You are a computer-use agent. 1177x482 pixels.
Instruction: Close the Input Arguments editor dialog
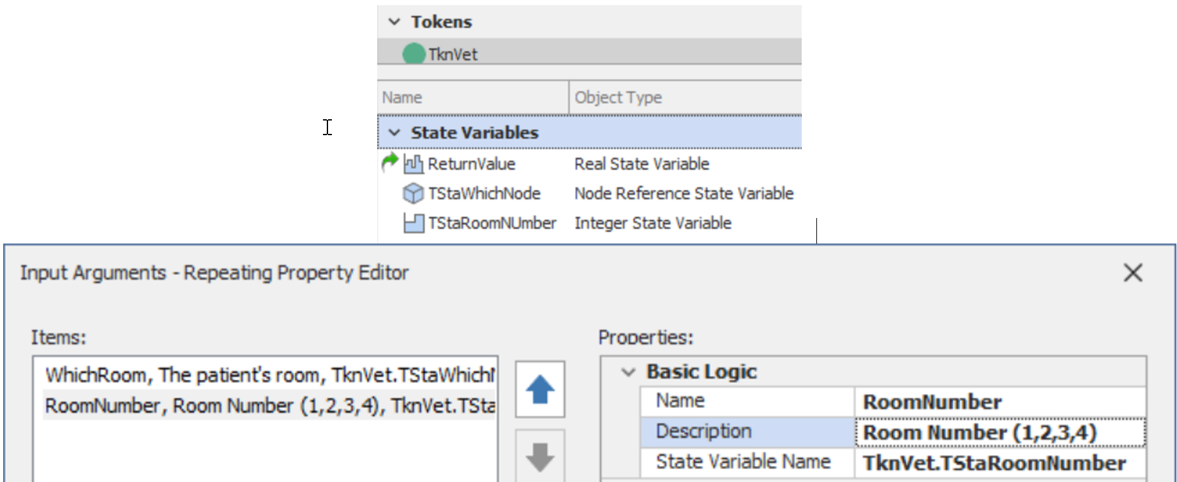coord(1133,273)
